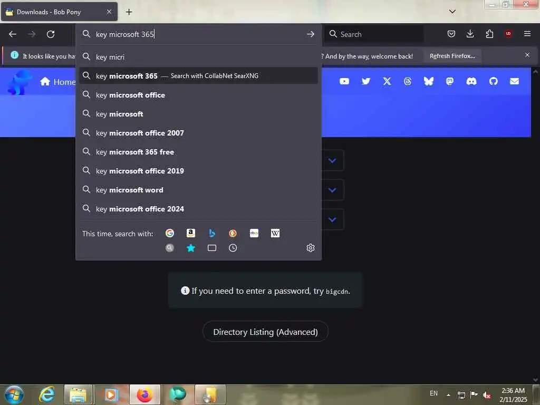This screenshot has height=405, width=540.
Task: Choose suggestion 'key micri'
Action: click(x=198, y=57)
